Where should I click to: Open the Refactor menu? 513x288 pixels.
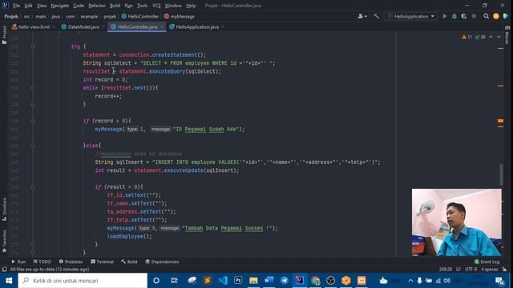click(97, 6)
